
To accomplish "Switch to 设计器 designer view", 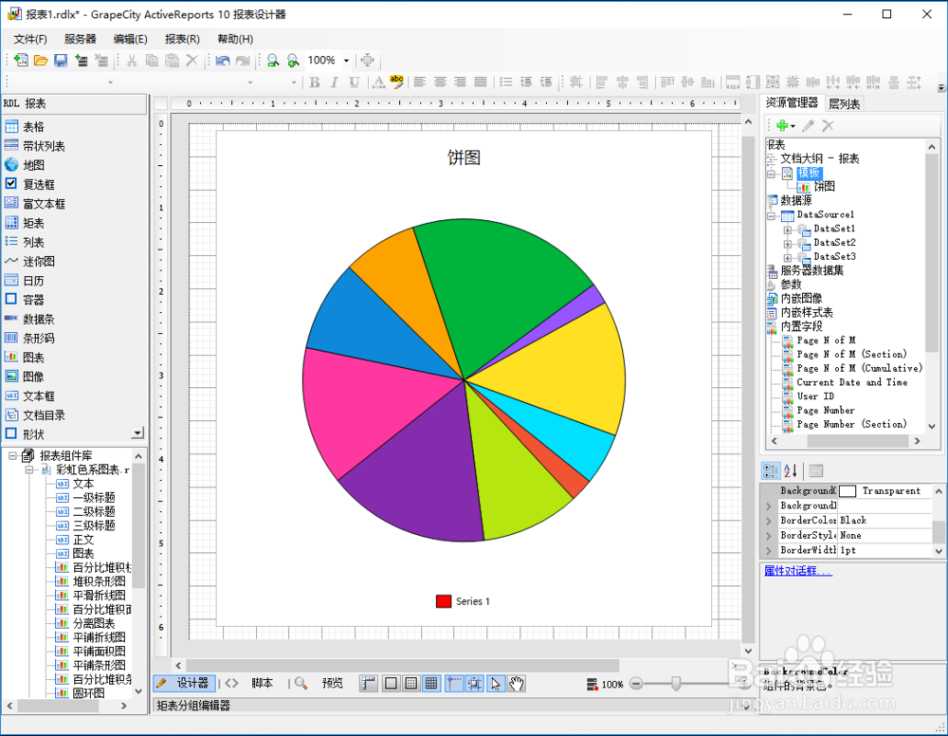I will pos(185,684).
